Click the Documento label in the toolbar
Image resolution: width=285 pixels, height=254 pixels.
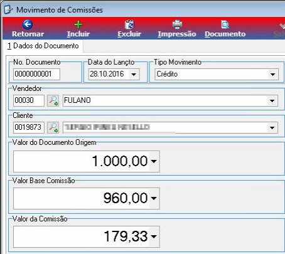tap(225, 34)
